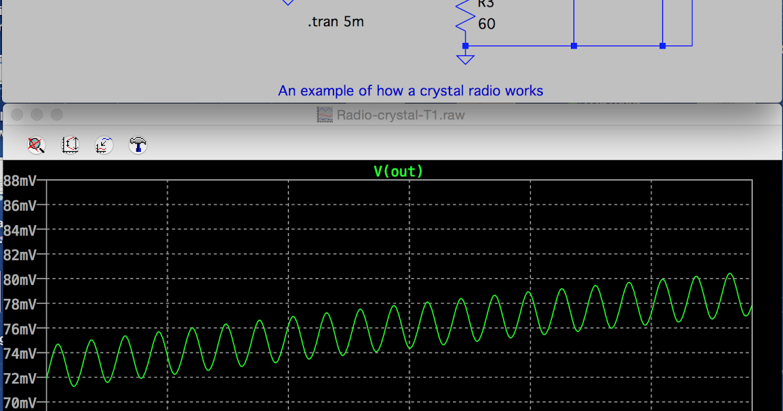This screenshot has width=783, height=411.
Task: Click the Radio-crystal-T1.raw title bar text
Action: [x=399, y=115]
